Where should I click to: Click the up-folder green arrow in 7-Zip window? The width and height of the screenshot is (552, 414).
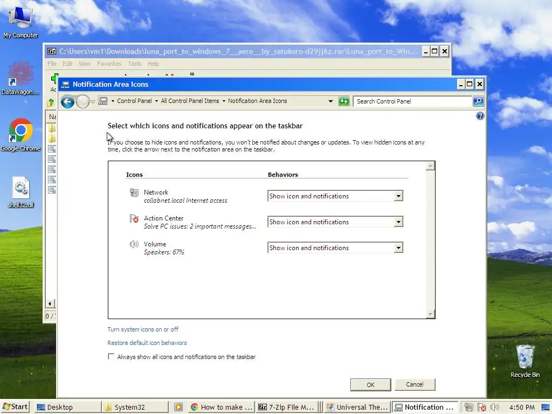pos(51,103)
